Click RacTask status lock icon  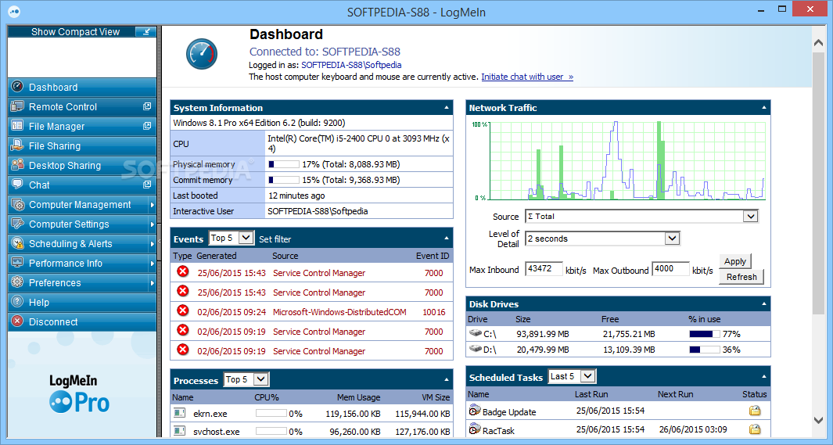point(755,429)
